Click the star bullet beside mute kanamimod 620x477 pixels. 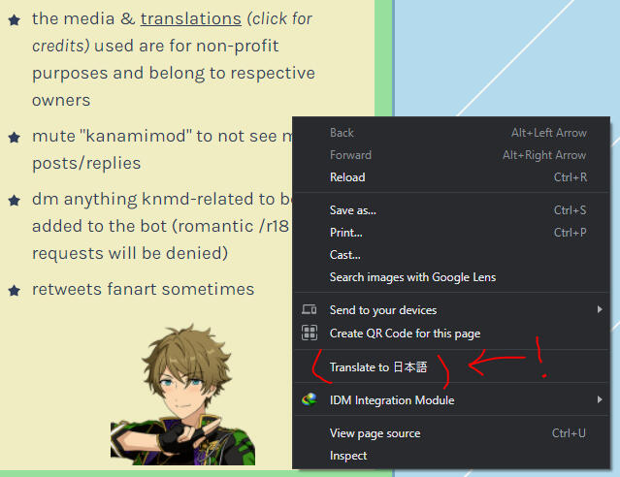(15, 138)
